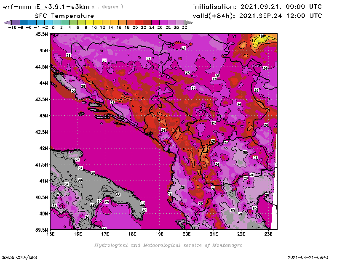Select the red swatch between 20 and 22

coord(139,22)
